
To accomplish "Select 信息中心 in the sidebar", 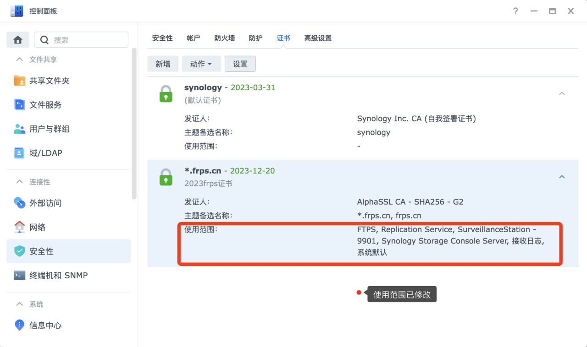I will (x=68, y=325).
